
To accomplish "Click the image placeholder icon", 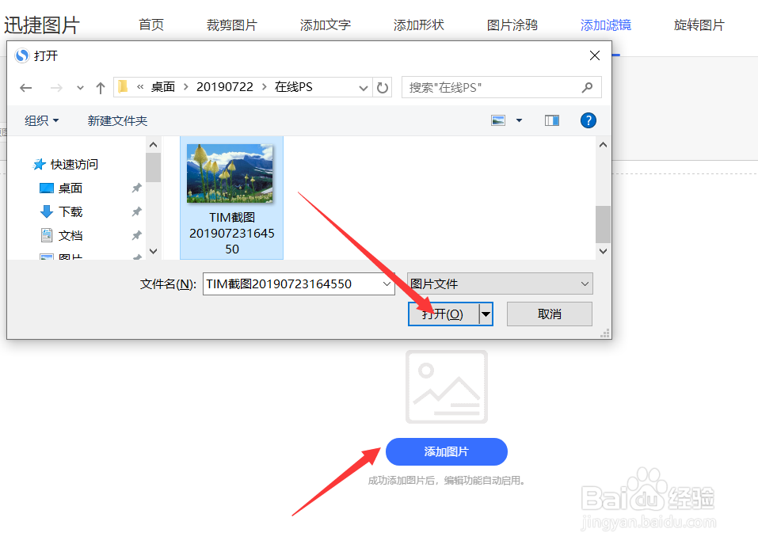I will tap(446, 386).
